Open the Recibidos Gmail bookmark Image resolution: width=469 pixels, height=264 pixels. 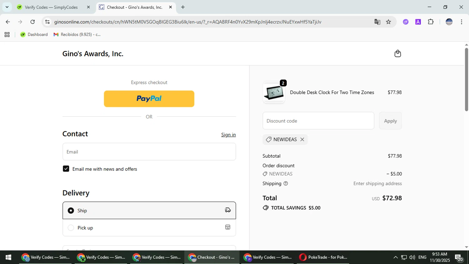point(77,35)
